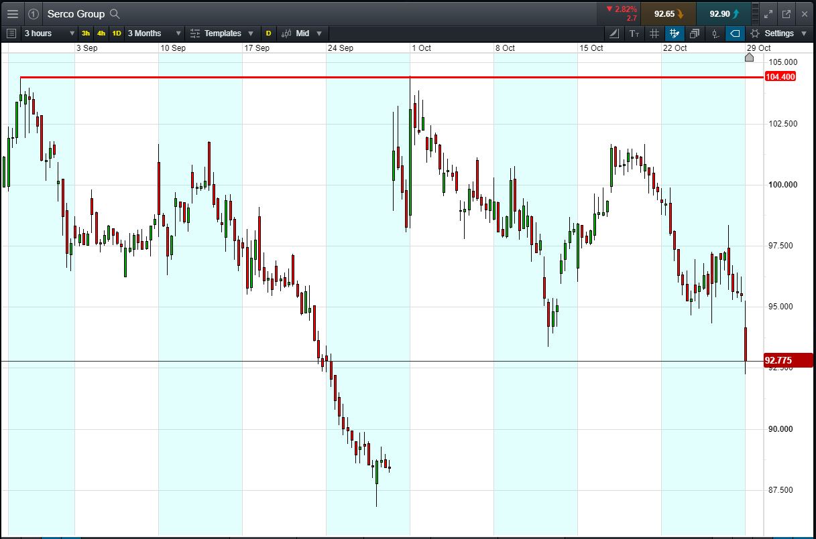816x539 pixels.
Task: Close the Serco Group chart panel
Action: (803, 13)
